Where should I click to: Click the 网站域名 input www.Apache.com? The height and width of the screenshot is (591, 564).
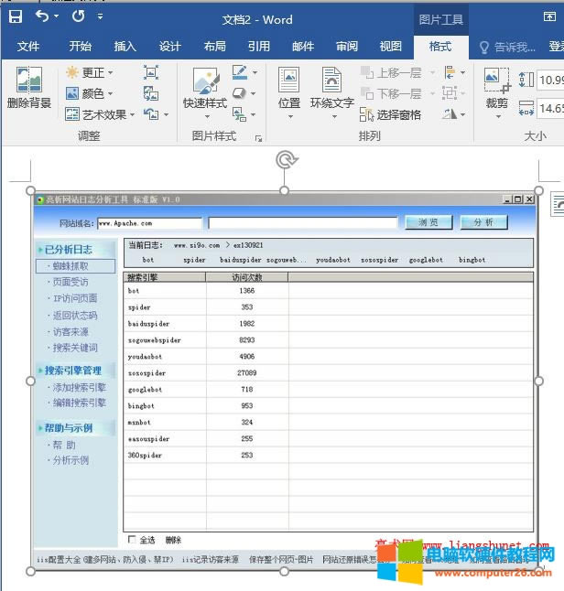point(149,223)
